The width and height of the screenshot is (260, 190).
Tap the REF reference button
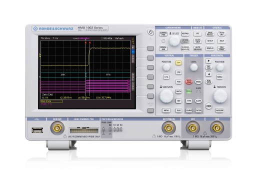click(178, 101)
